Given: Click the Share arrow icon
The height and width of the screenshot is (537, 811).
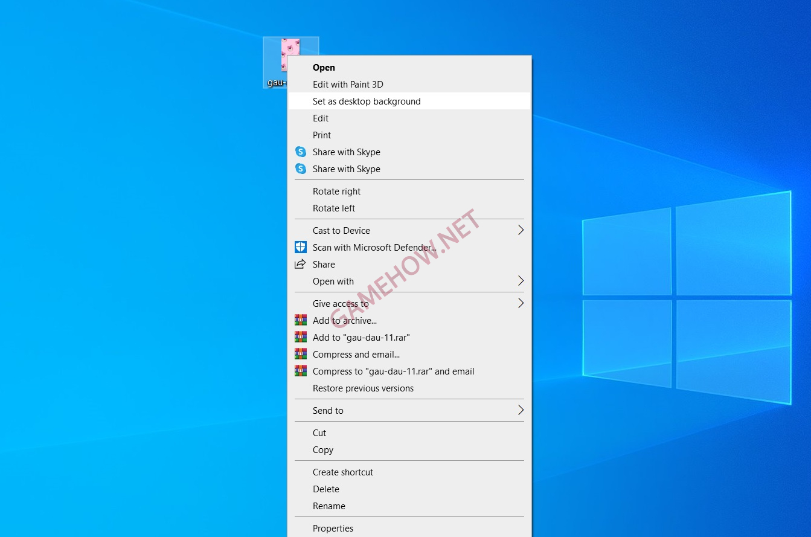Looking at the screenshot, I should coord(300,264).
